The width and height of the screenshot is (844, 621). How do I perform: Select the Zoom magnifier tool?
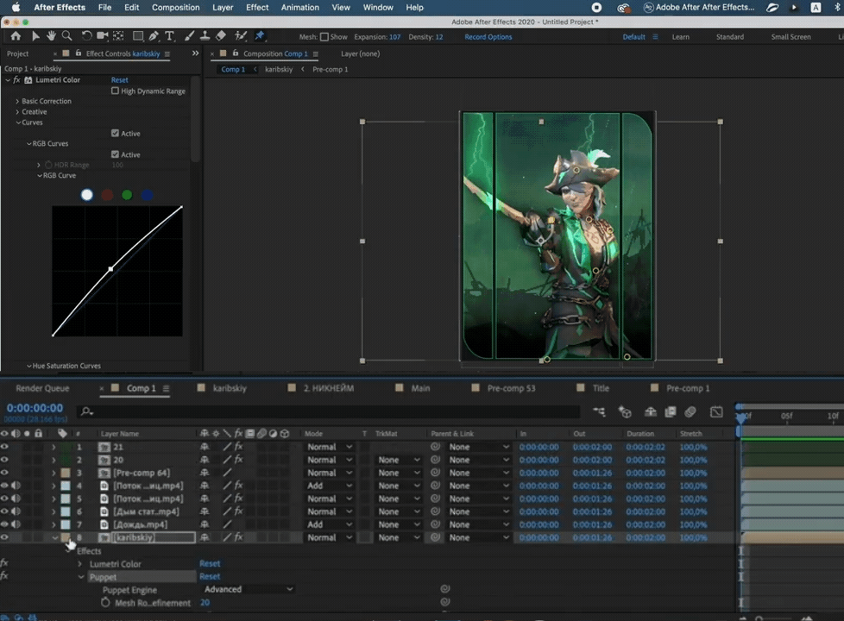(x=66, y=36)
